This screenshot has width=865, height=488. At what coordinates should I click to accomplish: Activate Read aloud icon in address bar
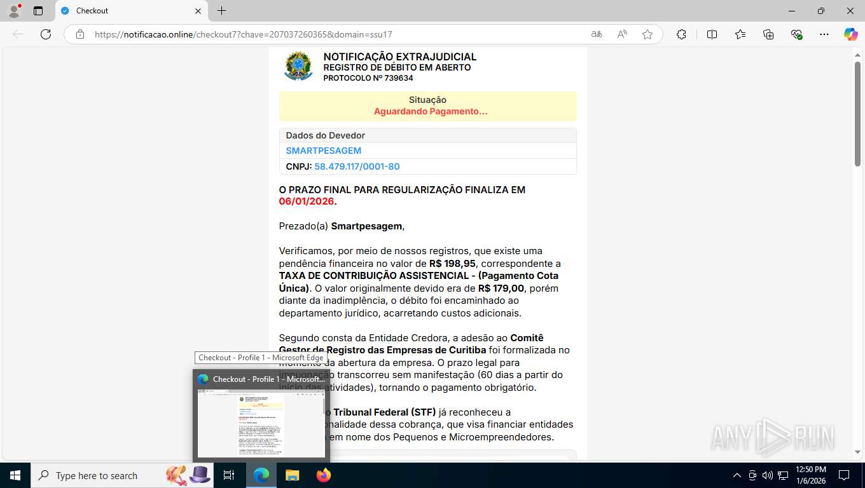click(x=622, y=34)
